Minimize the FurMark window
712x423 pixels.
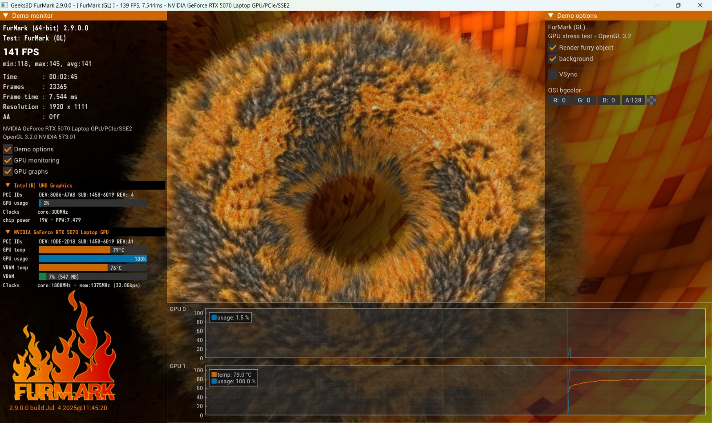pos(656,5)
